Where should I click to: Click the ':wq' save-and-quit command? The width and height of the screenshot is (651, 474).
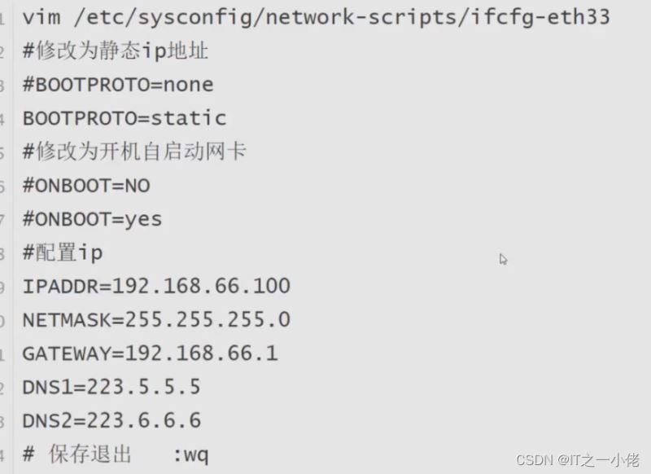point(190,454)
